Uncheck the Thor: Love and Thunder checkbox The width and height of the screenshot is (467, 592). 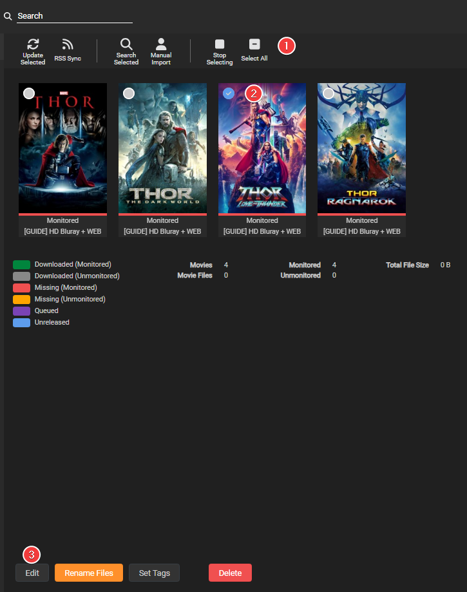[229, 93]
